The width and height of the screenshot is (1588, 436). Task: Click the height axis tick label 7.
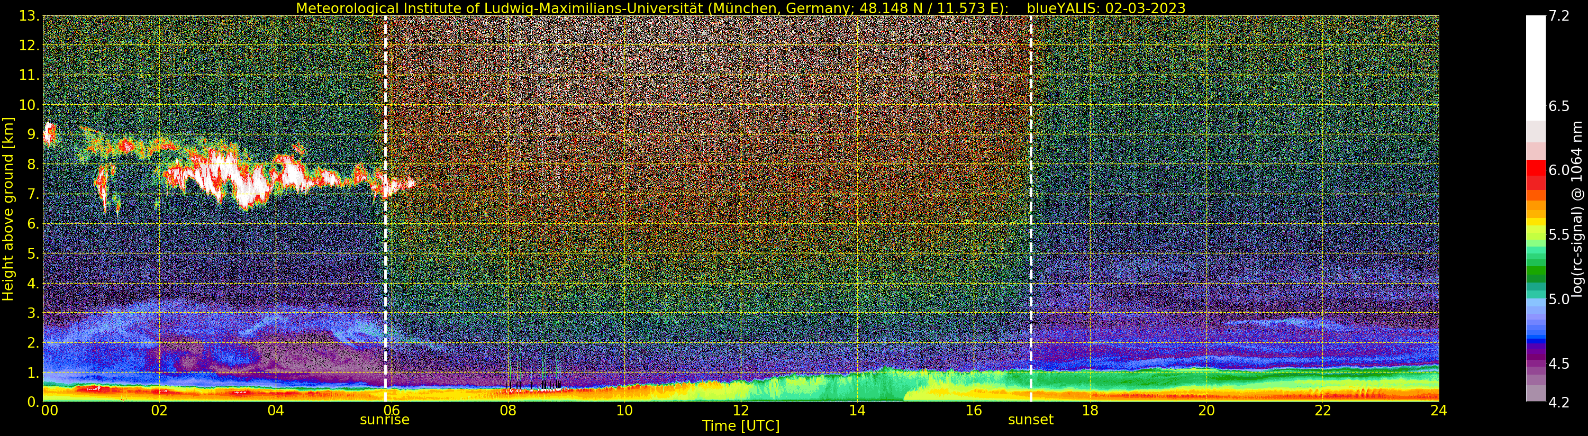coord(33,194)
